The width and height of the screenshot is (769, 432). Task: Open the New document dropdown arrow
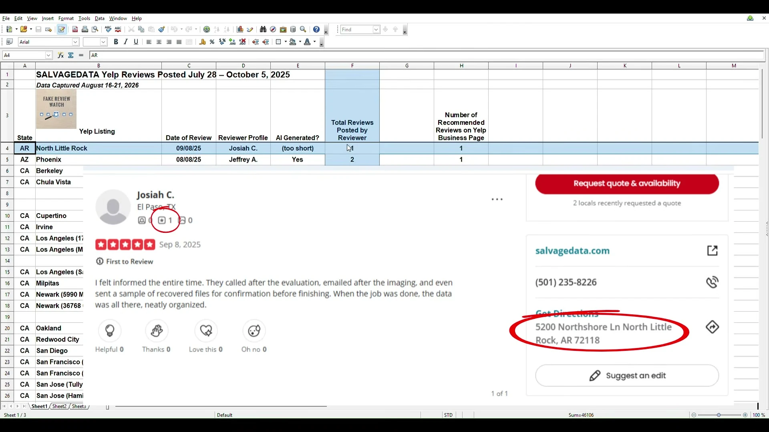pos(16,29)
